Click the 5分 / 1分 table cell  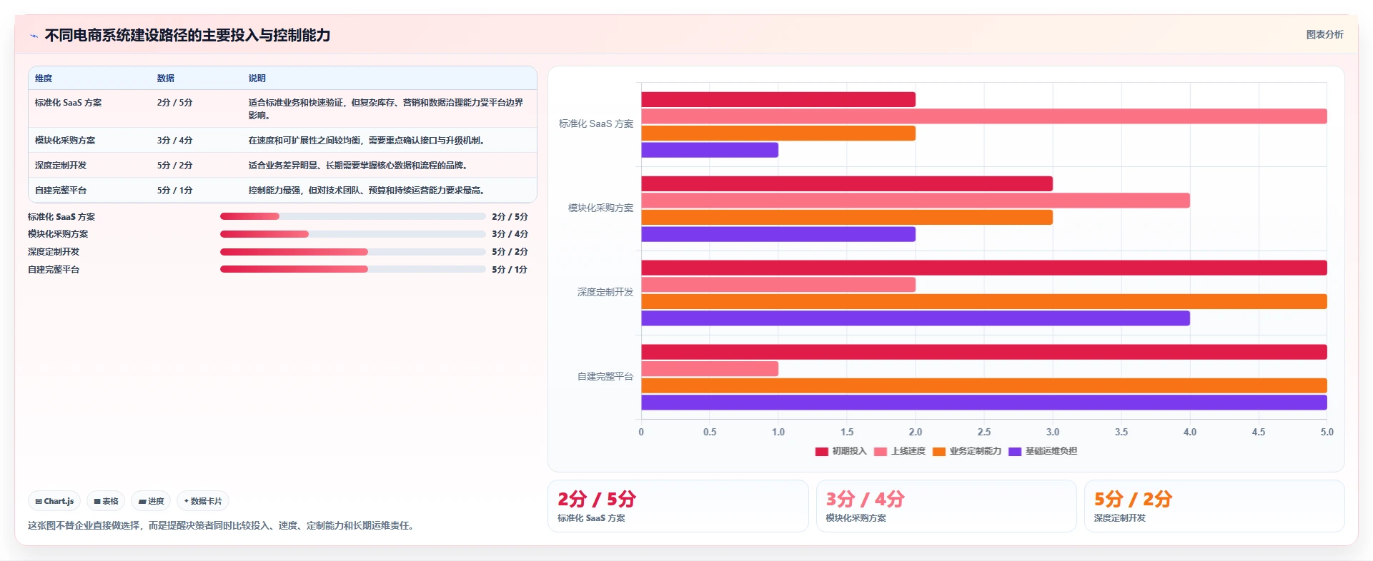pos(174,191)
